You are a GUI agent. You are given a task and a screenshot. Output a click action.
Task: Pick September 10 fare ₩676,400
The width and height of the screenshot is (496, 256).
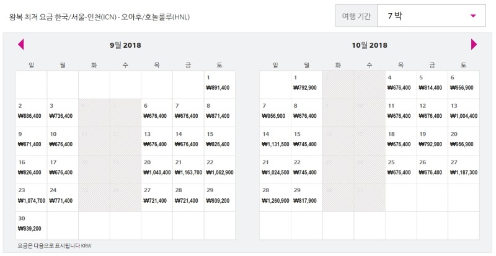tap(63, 141)
